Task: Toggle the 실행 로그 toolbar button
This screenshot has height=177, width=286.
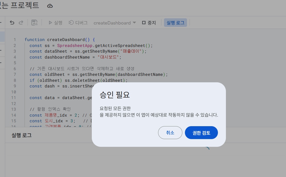Action: tap(175, 23)
